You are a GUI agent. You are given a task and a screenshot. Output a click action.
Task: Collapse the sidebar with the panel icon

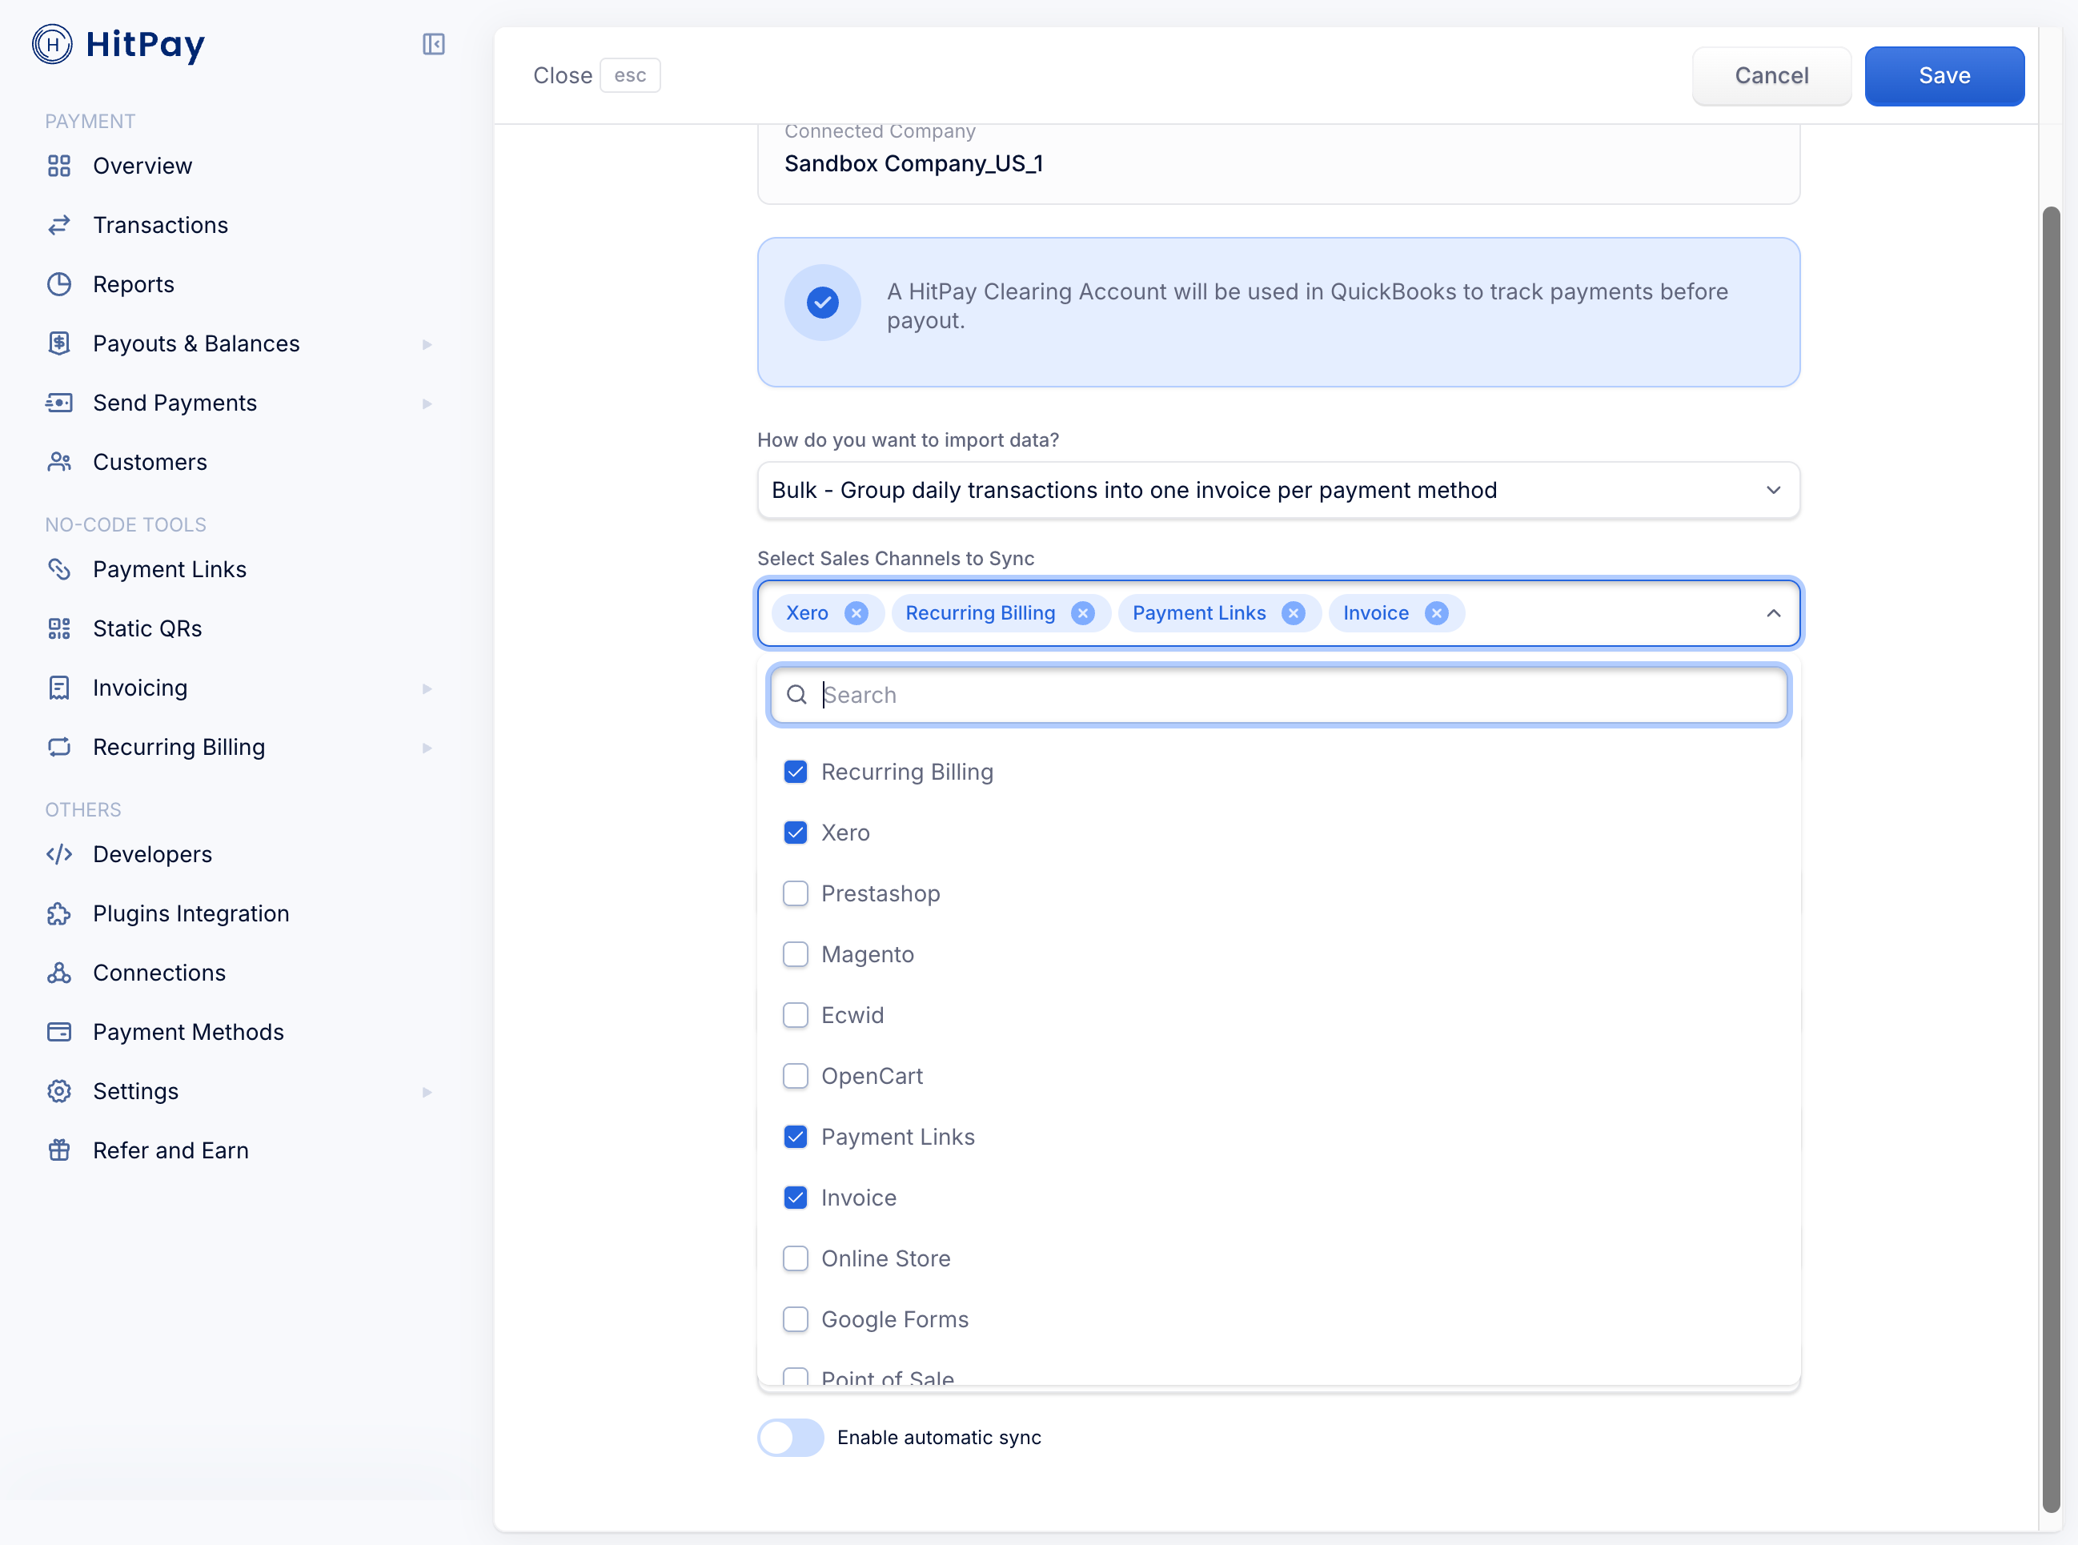[x=432, y=44]
